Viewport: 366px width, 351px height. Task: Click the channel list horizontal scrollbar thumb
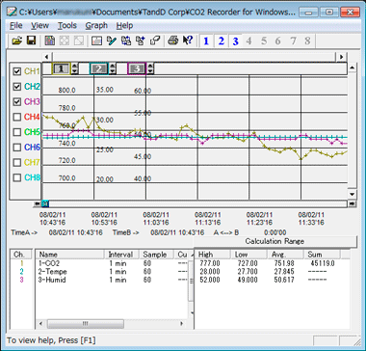[x=86, y=323]
